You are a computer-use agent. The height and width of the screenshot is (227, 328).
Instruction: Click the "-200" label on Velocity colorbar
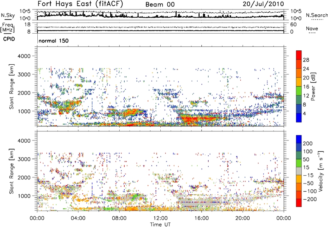click(x=310, y=199)
